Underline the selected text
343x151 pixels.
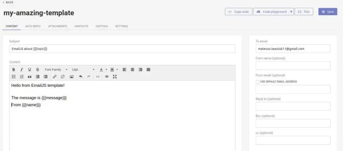(x=30, y=70)
